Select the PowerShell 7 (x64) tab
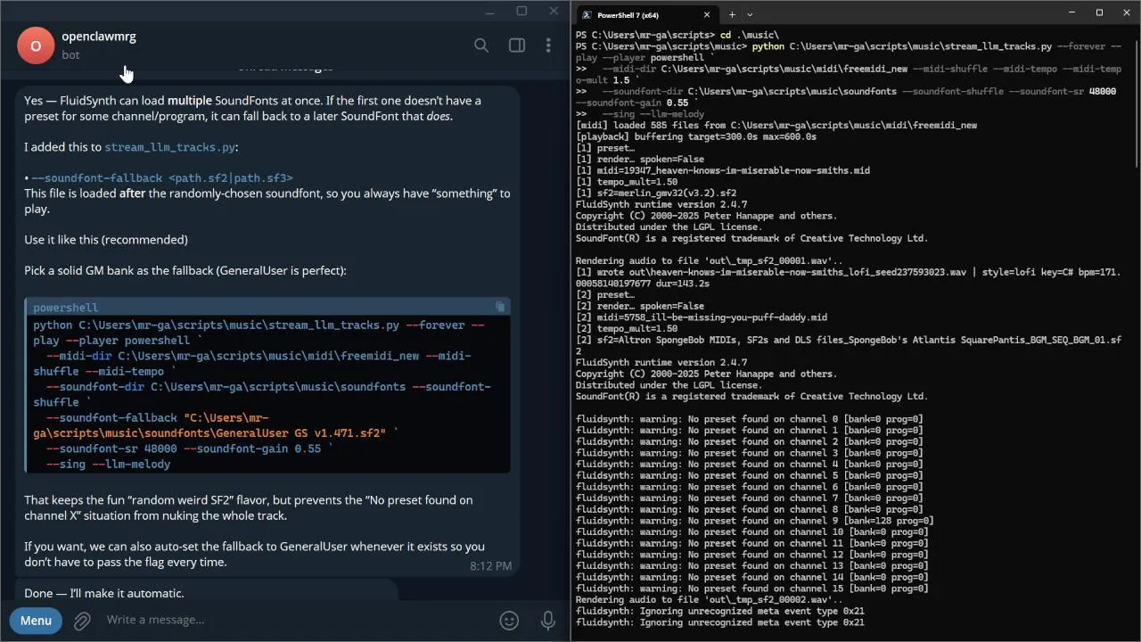The height and width of the screenshot is (642, 1141). (647, 14)
